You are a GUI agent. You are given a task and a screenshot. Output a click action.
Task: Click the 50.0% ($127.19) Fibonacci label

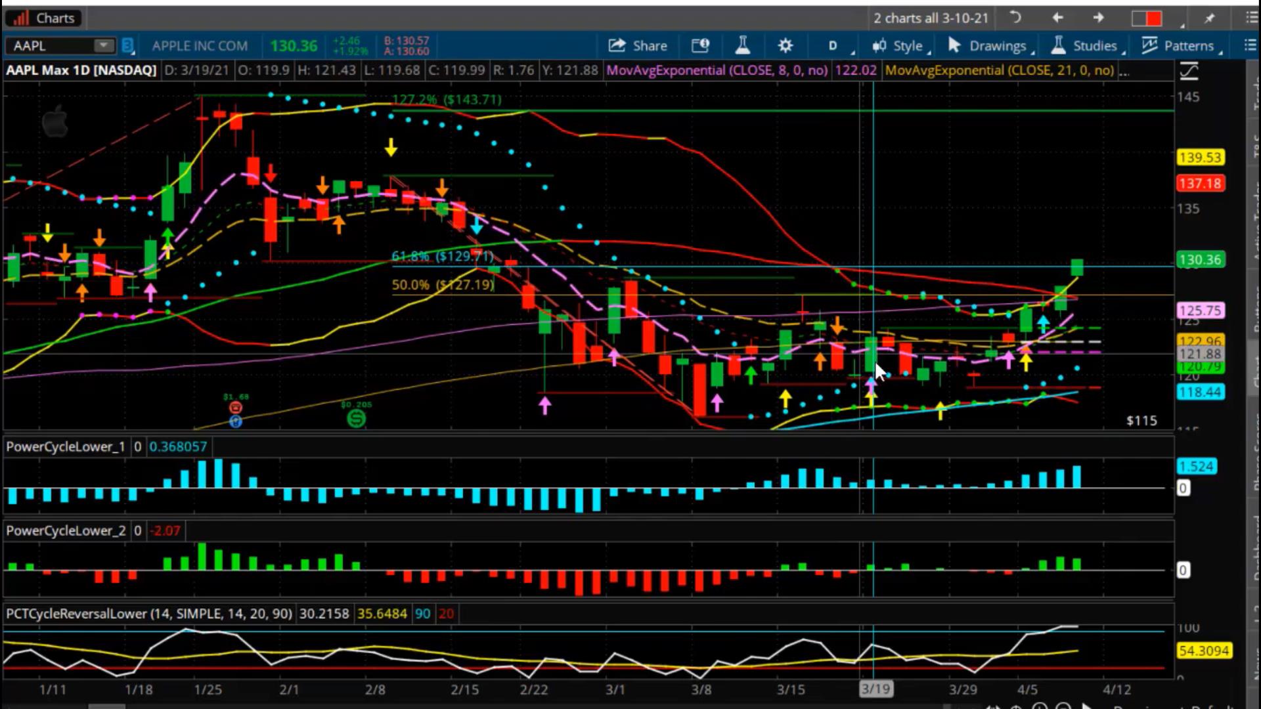[443, 285]
